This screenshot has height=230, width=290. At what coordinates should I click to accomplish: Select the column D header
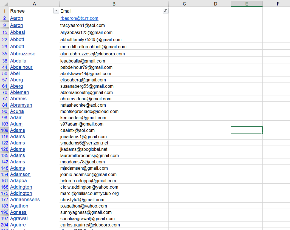pyautogui.click(x=215, y=4)
